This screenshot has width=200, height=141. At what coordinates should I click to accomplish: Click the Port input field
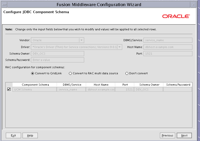pos(168,54)
